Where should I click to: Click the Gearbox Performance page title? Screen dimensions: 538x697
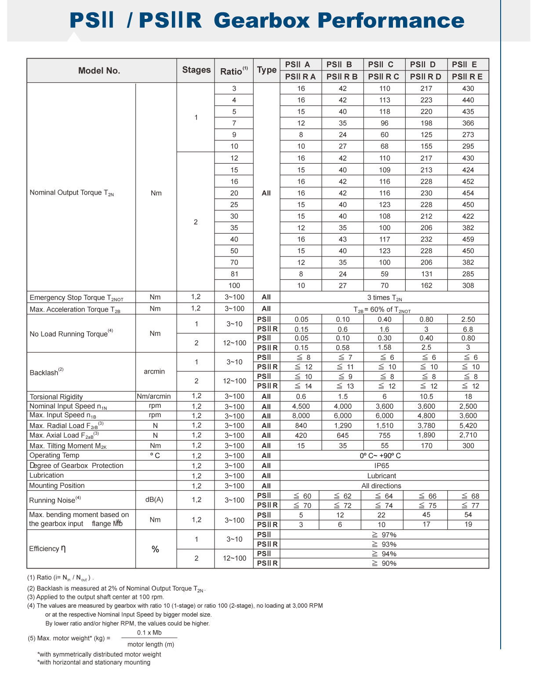(267, 20)
